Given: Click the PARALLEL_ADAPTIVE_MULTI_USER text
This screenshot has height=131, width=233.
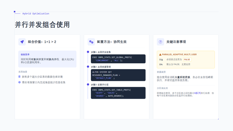Looking at the screenshot, I should (x=179, y=55).
